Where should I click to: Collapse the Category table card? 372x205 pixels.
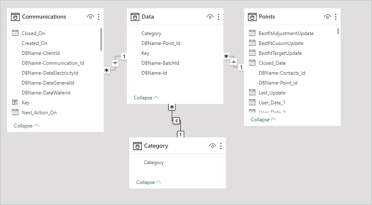pos(149,182)
